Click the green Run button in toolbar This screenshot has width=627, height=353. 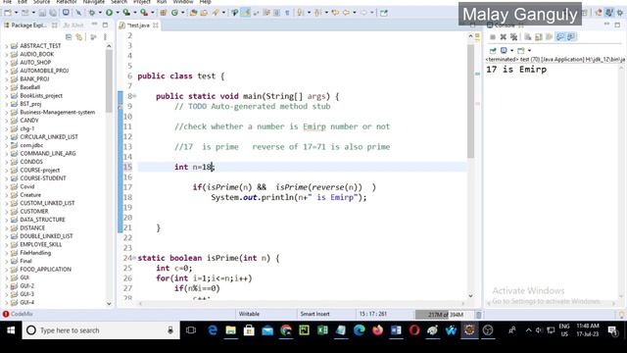(109, 13)
